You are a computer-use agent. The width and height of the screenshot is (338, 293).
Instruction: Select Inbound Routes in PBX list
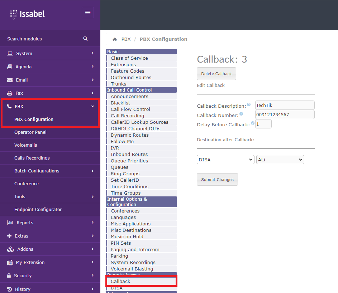tap(129, 154)
